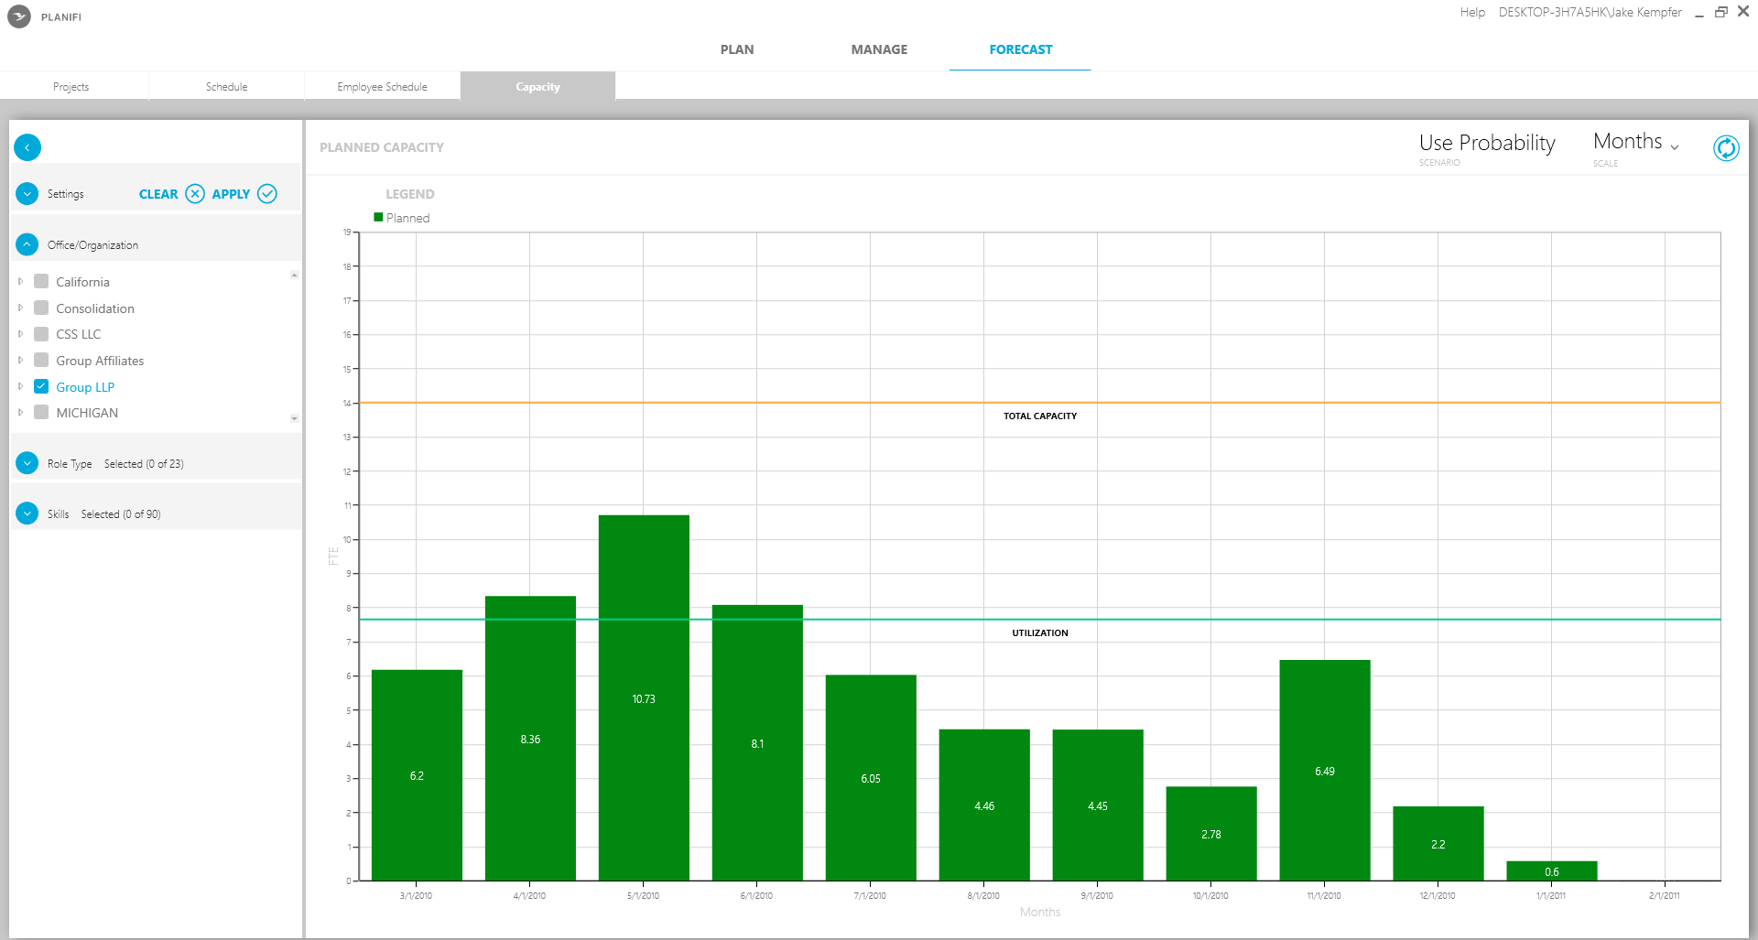The image size is (1758, 940).
Task: Click the CLEAR filters button
Action: click(158, 194)
